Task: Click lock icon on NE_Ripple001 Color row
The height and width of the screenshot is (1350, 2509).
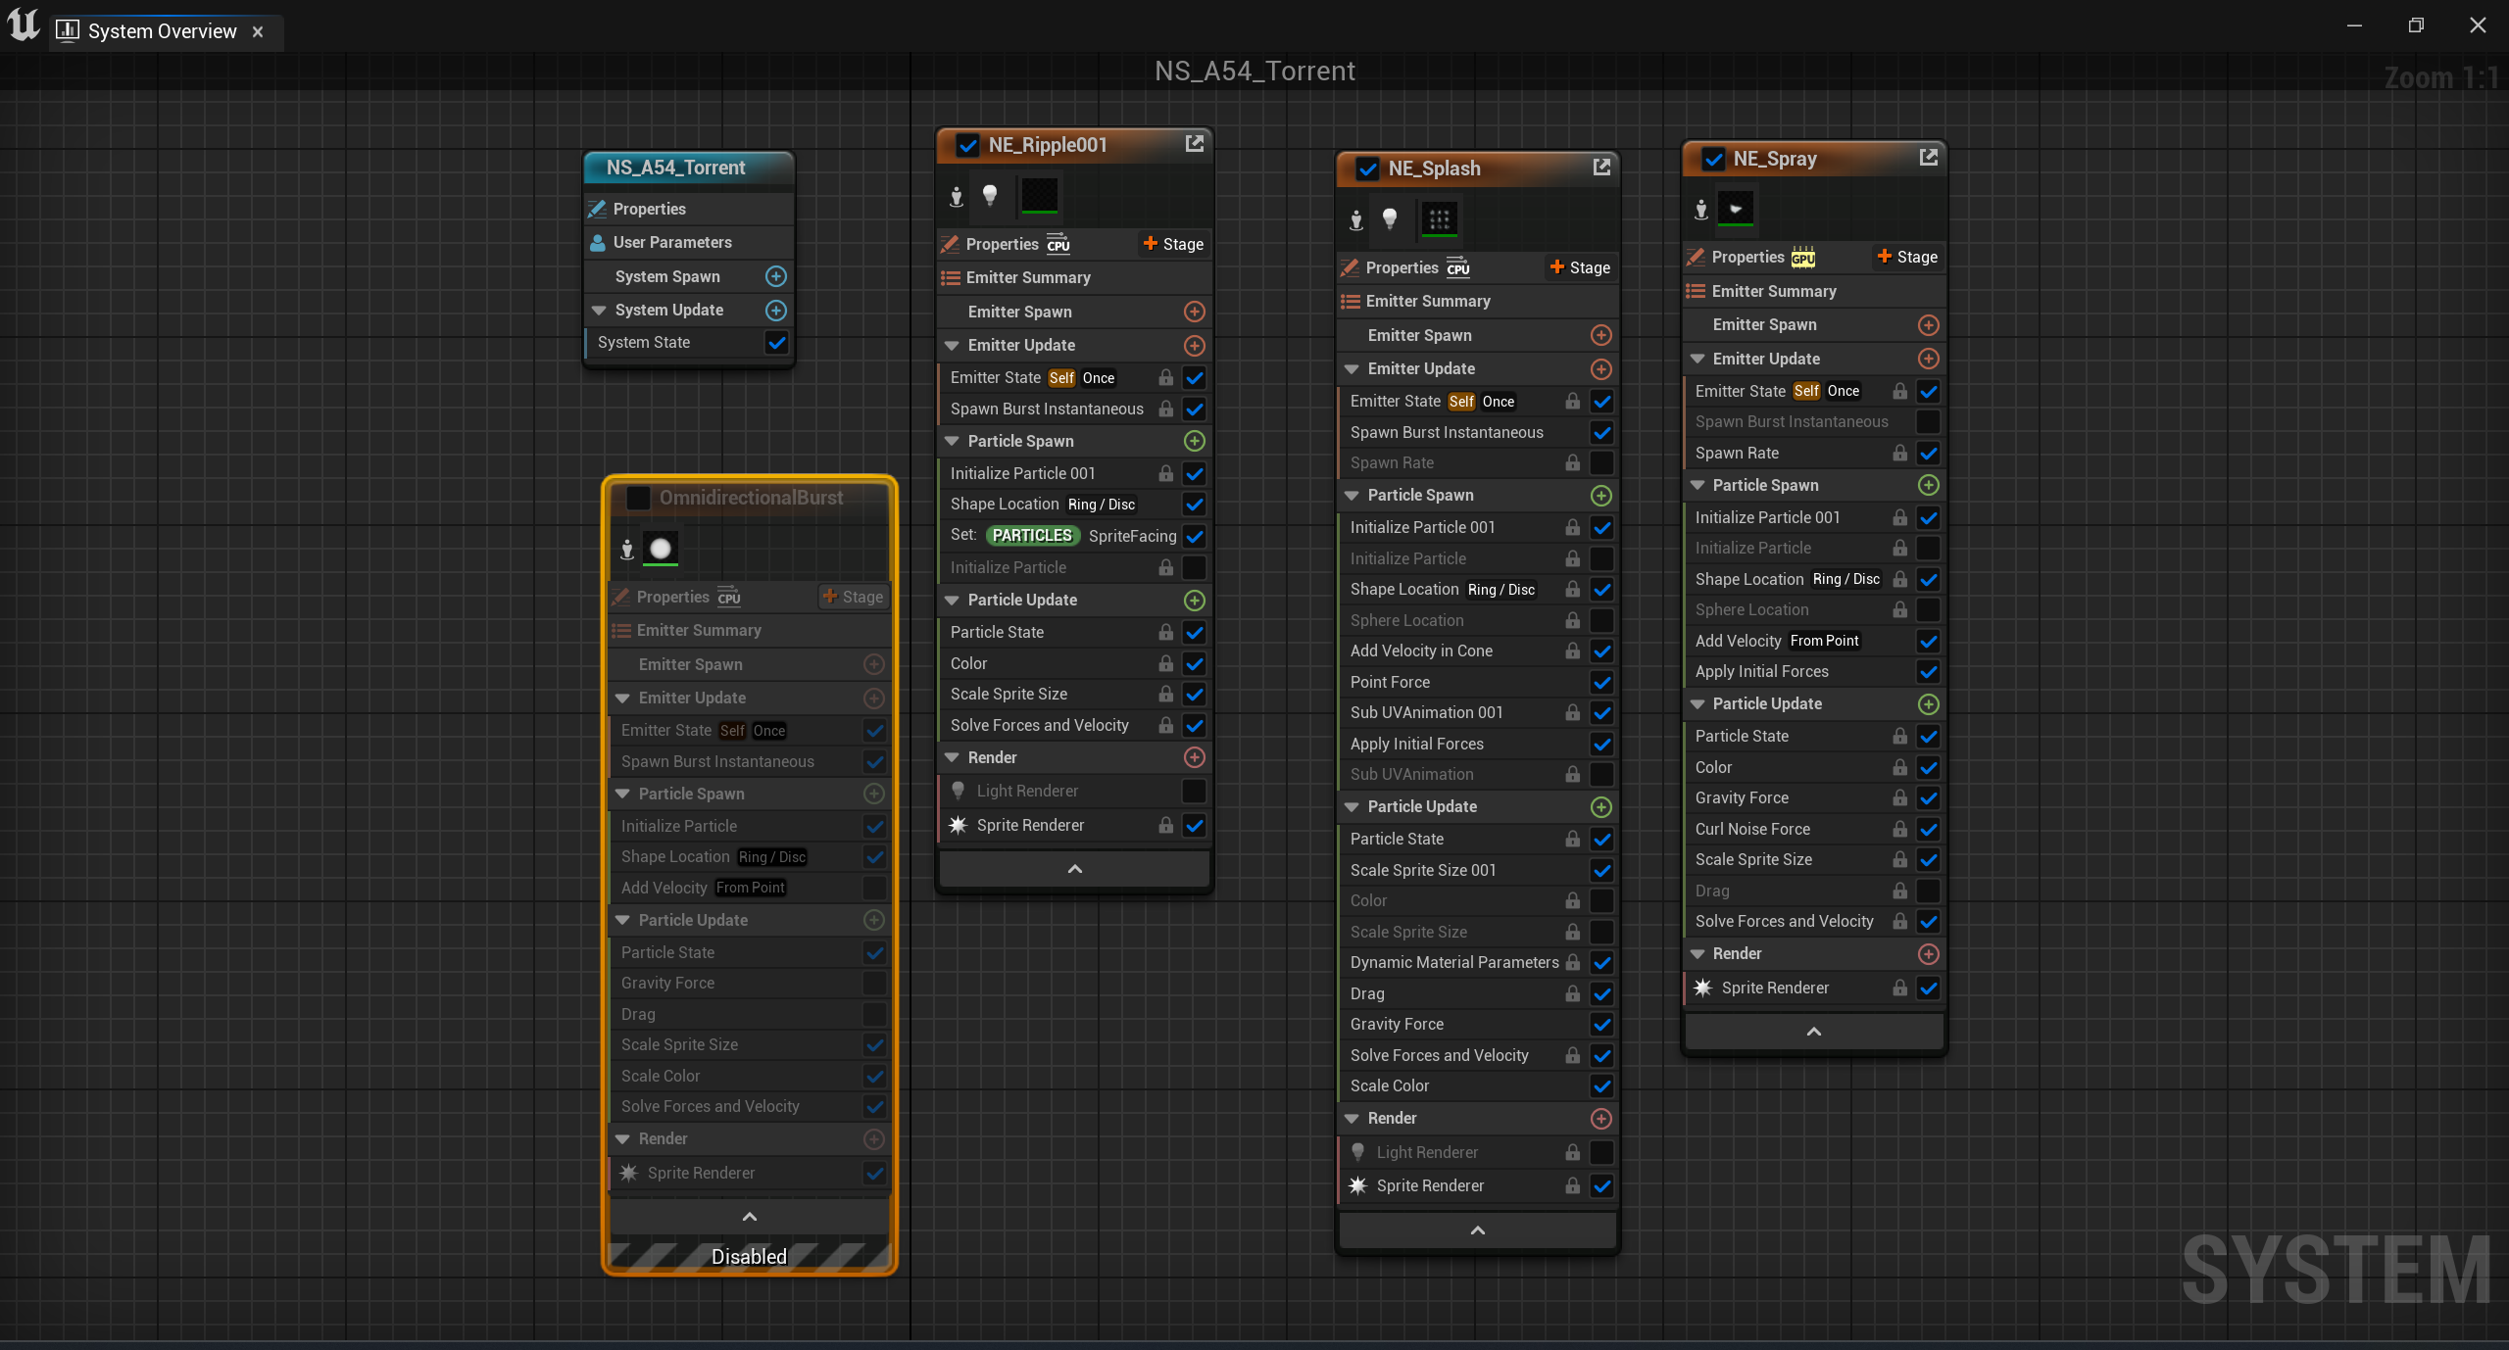Action: click(x=1165, y=663)
